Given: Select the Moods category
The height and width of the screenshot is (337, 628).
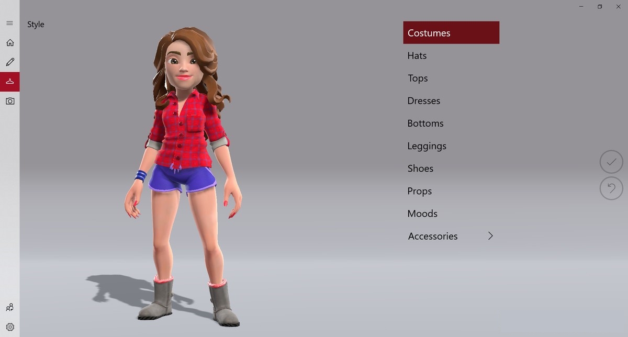Looking at the screenshot, I should pos(422,214).
